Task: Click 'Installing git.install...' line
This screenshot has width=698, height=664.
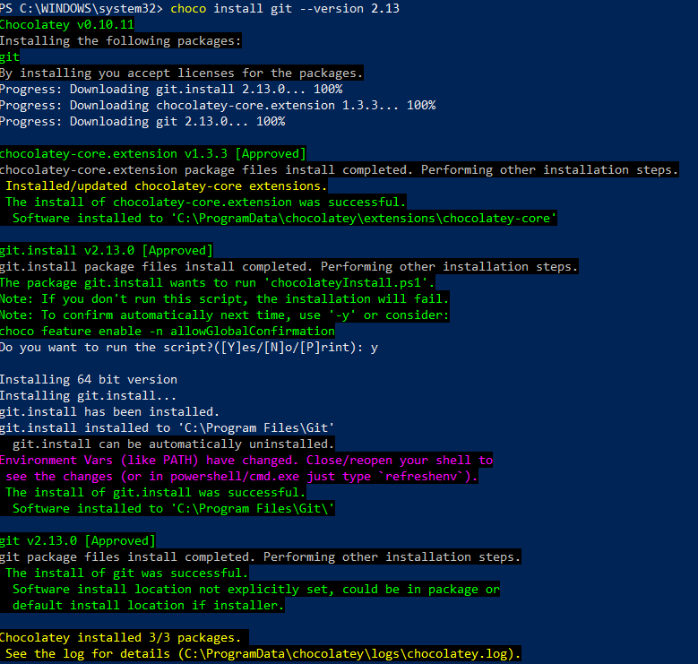Action: click(88, 395)
